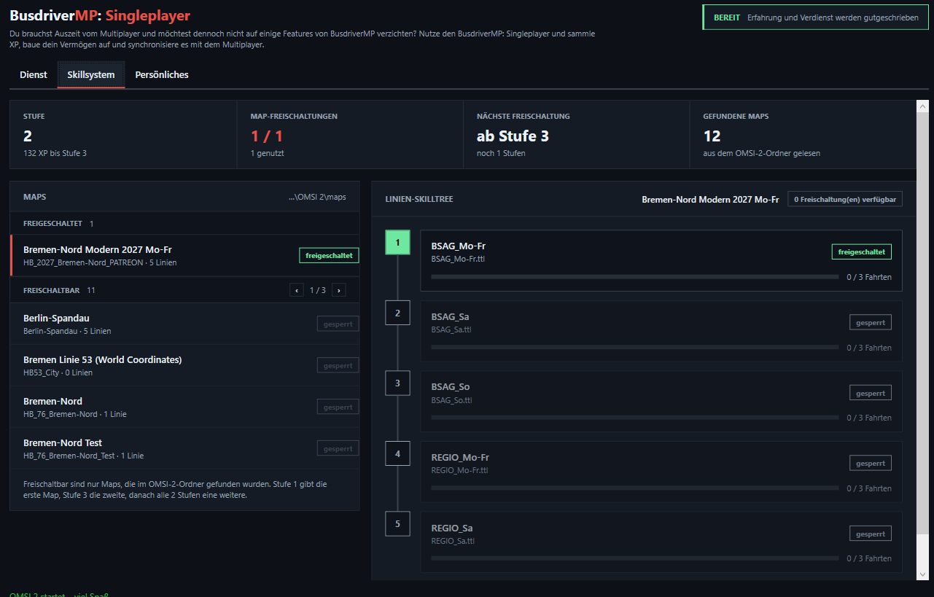
Task: Select Bremen Linie 53 (World Coordinates) map
Action: [185, 365]
